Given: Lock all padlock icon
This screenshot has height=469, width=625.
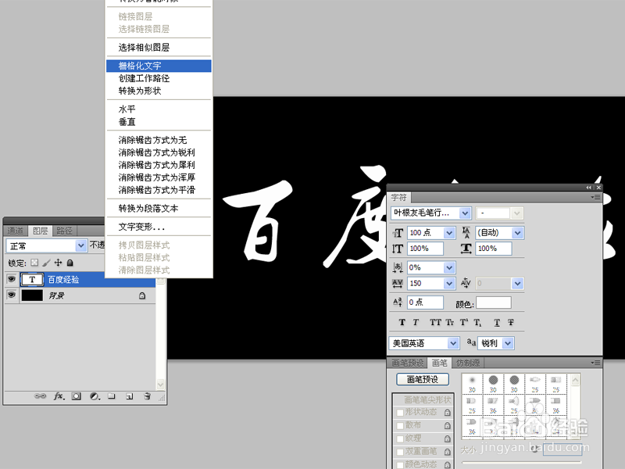Looking at the screenshot, I should click(70, 263).
